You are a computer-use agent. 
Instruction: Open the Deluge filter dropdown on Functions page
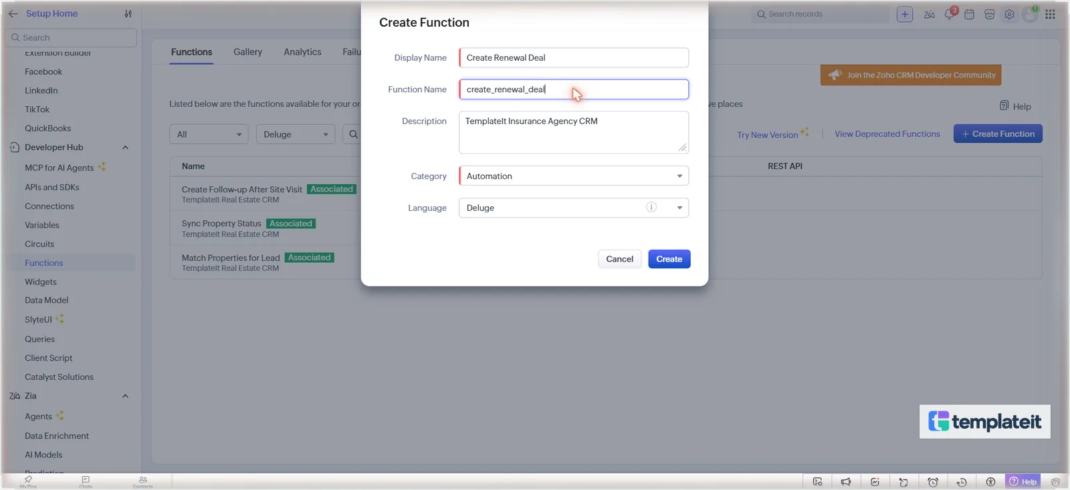tap(296, 134)
